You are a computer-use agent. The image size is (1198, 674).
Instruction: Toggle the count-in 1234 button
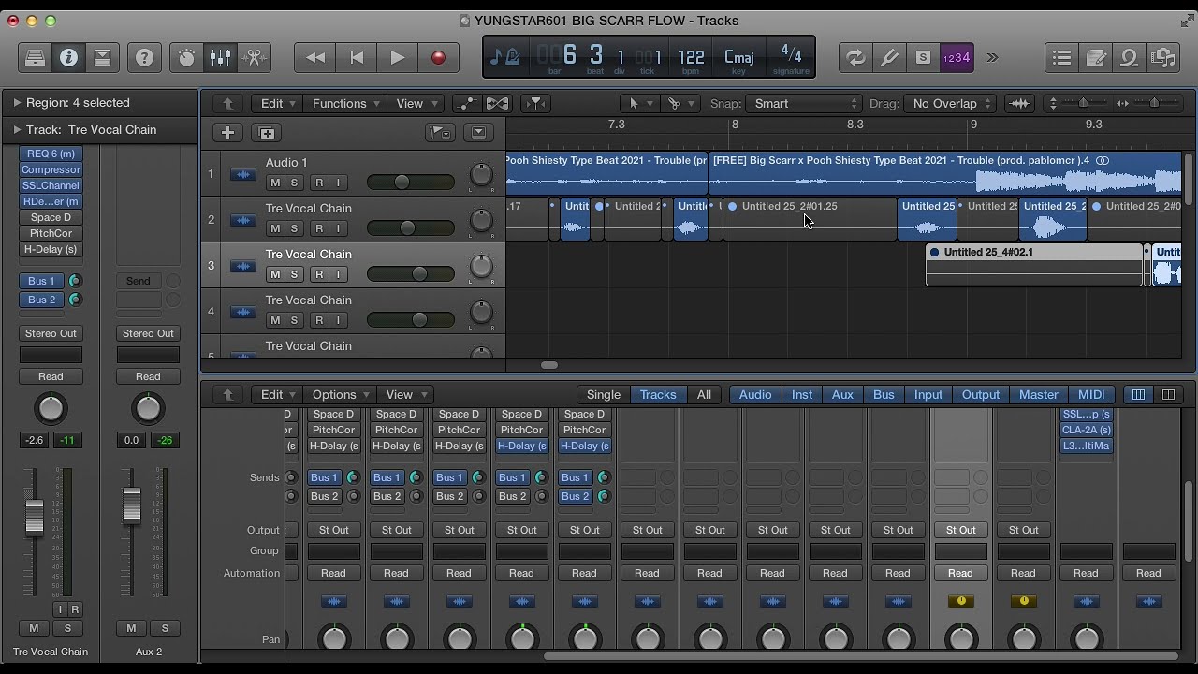(957, 58)
